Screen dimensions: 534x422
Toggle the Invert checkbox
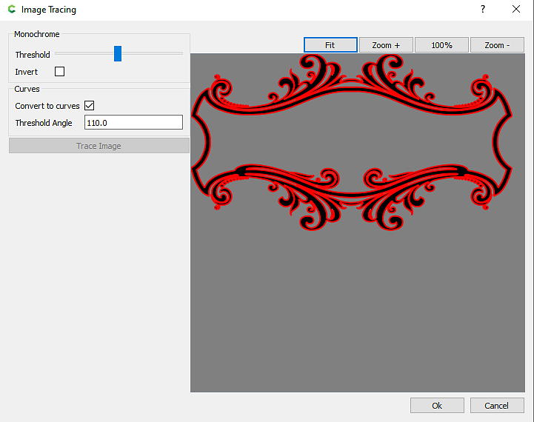[59, 72]
